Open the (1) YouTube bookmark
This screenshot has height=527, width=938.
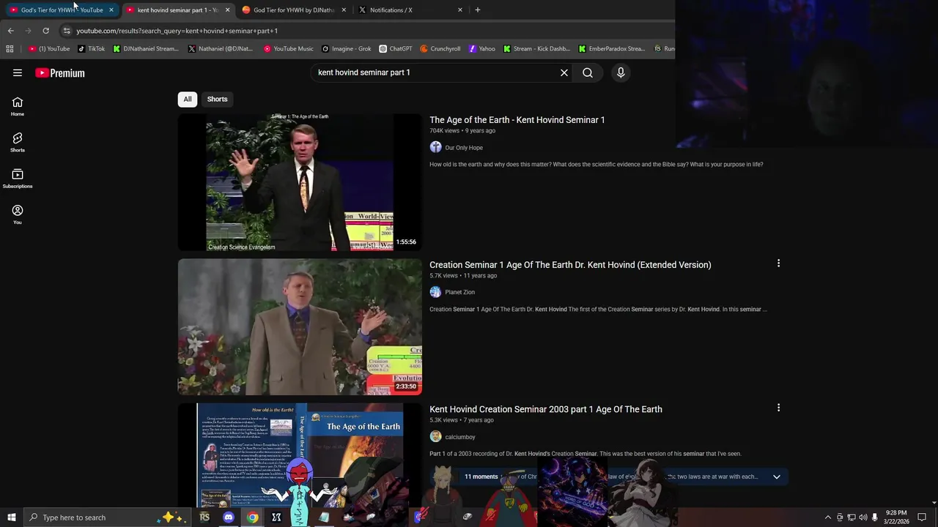coord(50,49)
